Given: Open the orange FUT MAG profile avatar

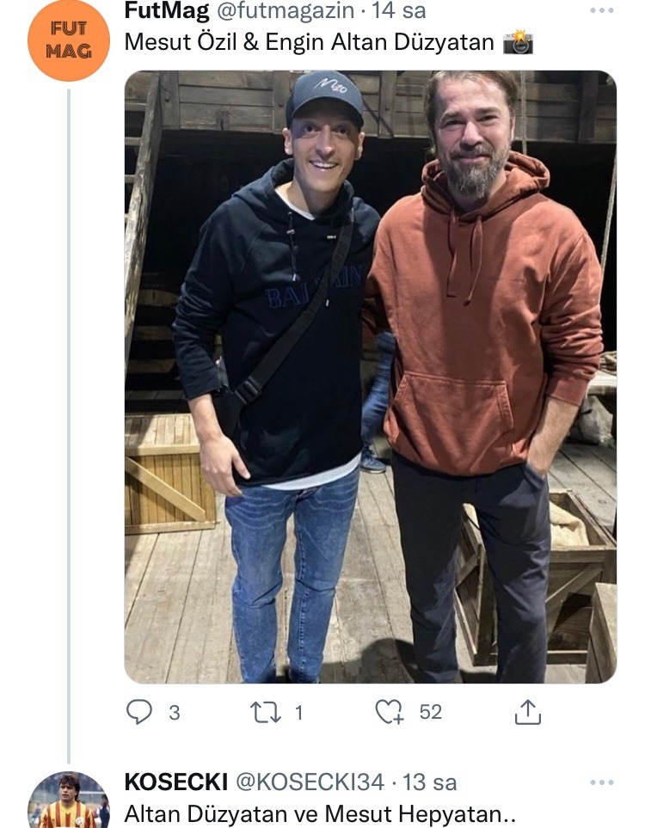Looking at the screenshot, I should pos(69,40).
